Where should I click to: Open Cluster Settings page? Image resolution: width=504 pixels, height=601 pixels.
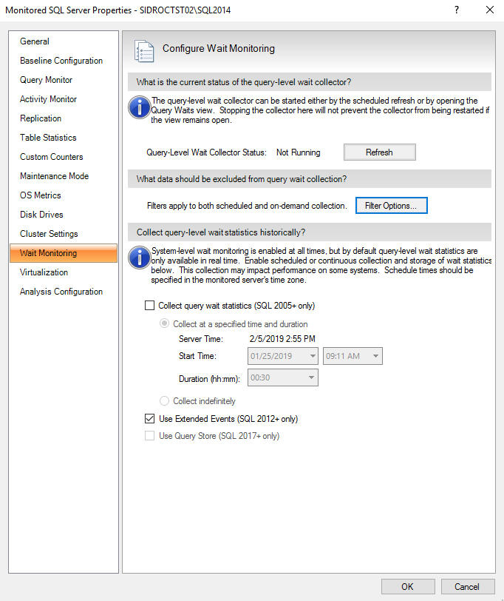49,233
